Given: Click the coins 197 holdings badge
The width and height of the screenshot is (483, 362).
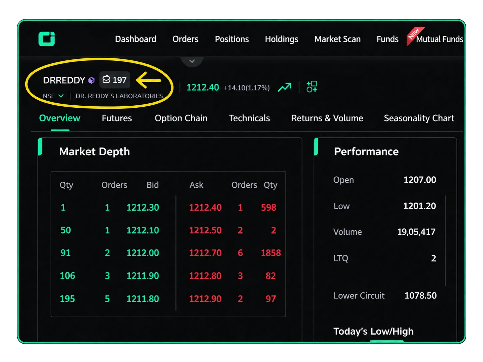Looking at the screenshot, I should (x=114, y=80).
